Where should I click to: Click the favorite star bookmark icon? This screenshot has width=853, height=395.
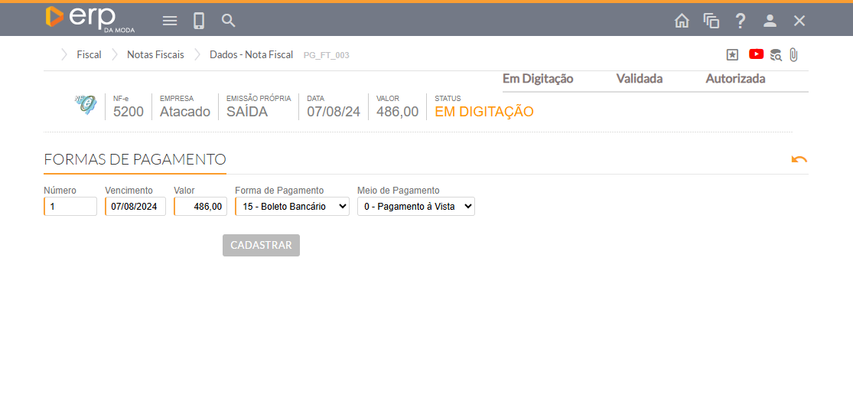(732, 54)
